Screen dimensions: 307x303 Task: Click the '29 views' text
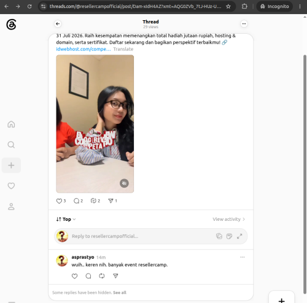tap(150, 27)
